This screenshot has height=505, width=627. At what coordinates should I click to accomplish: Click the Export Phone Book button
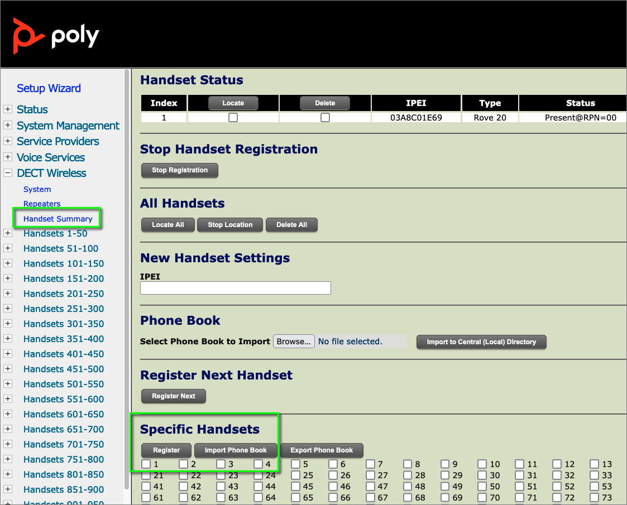pos(322,450)
